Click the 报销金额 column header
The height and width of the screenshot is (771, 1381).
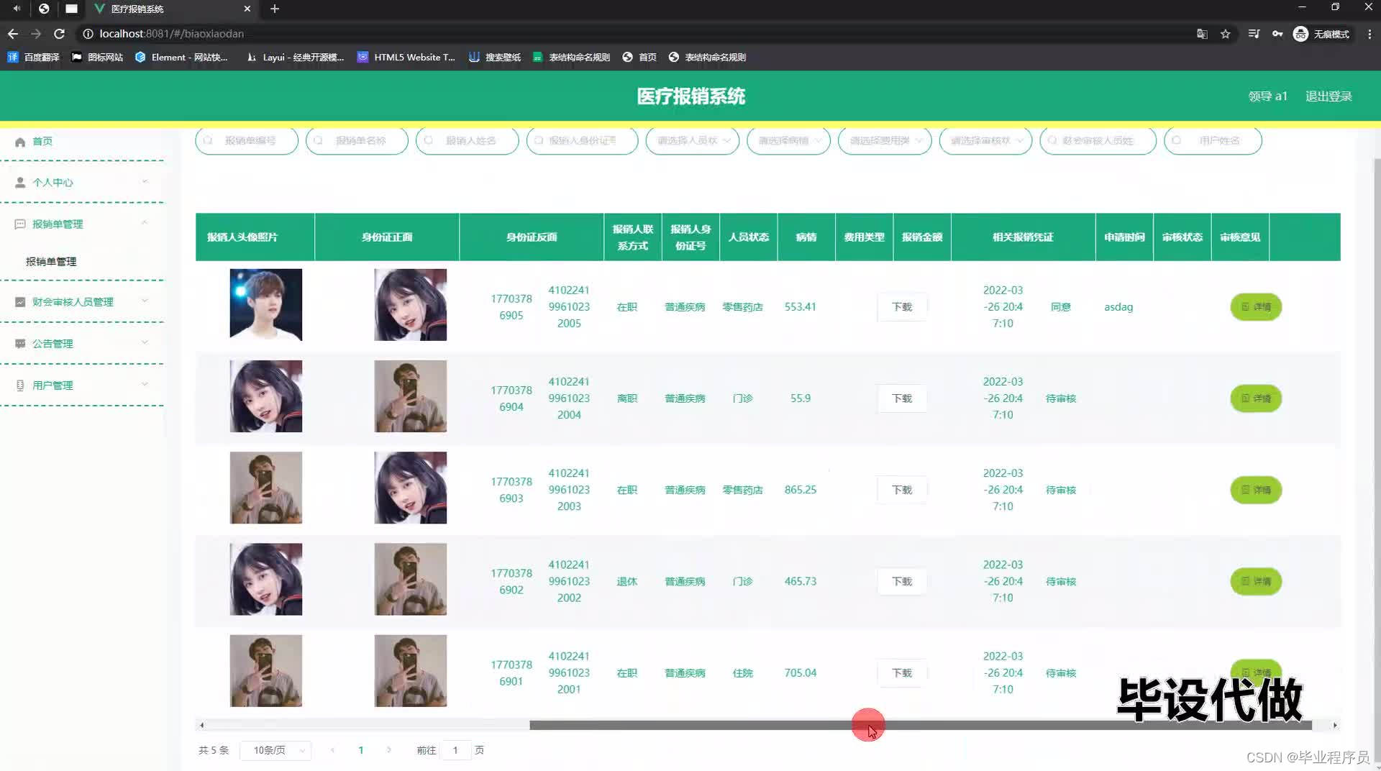pyautogui.click(x=922, y=237)
